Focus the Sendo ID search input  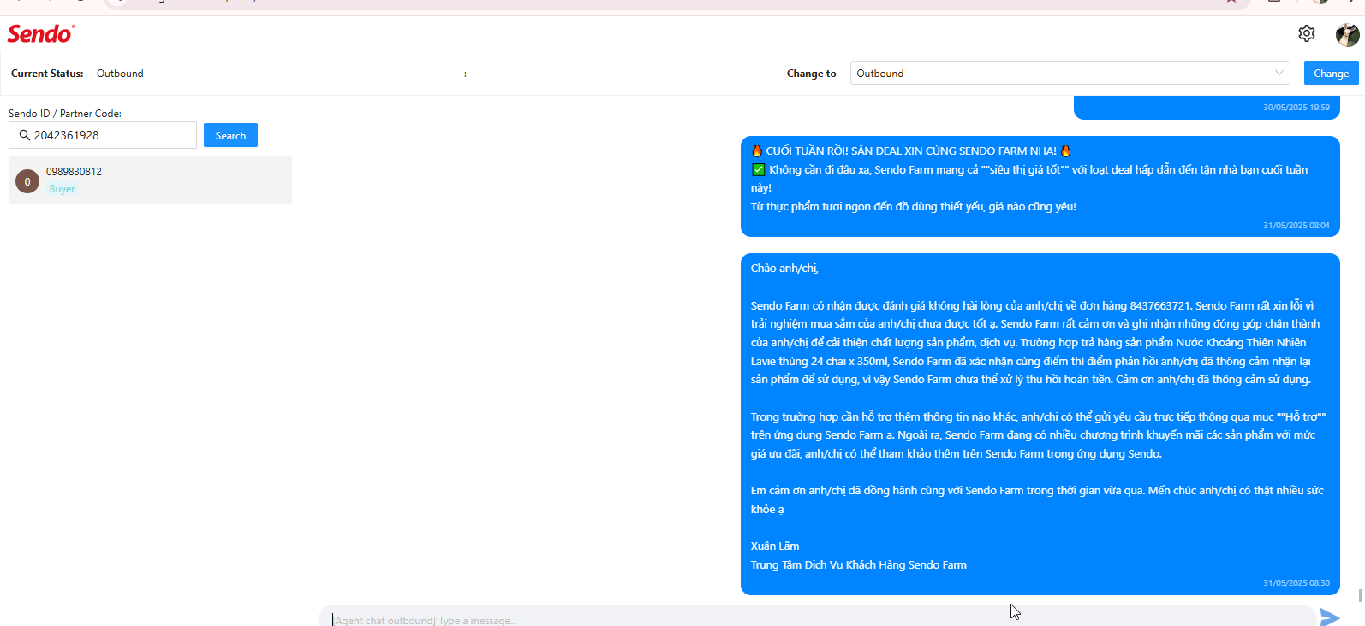click(103, 135)
